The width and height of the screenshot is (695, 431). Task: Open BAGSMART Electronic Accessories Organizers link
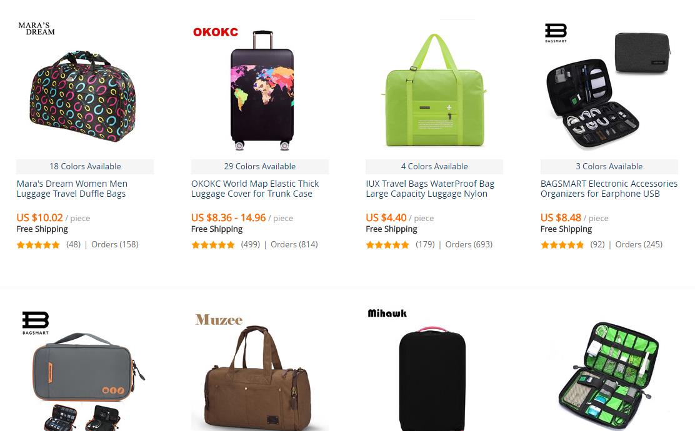[x=609, y=189]
